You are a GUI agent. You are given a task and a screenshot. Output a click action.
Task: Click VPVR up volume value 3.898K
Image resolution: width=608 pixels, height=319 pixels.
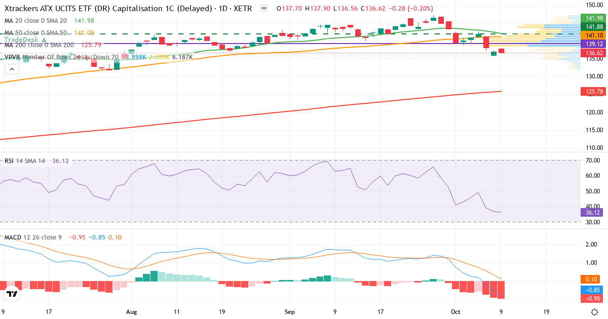click(x=135, y=57)
